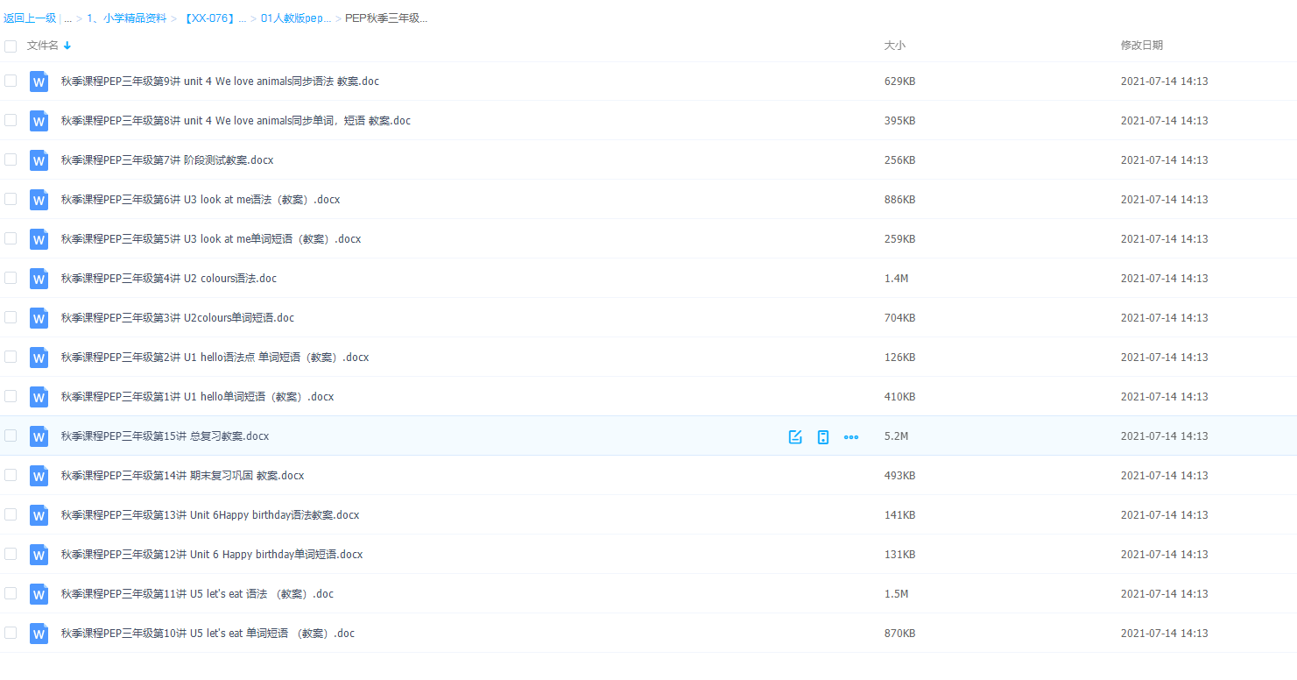Click Word icon of 第9讲 unit 4 file
Image resolution: width=1297 pixels, height=680 pixels.
tap(39, 81)
